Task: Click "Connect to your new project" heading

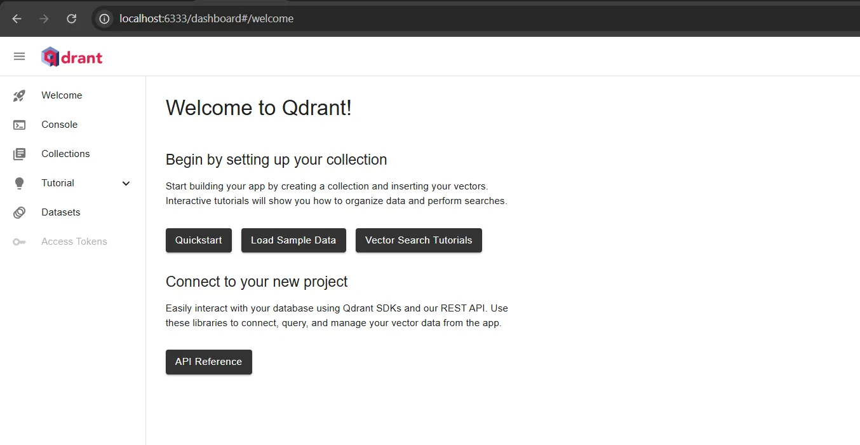Action: pos(257,282)
